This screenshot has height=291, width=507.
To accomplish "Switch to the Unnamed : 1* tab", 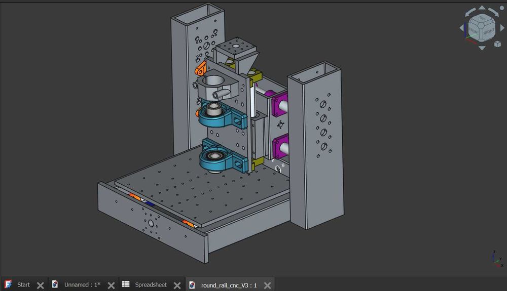I will (82, 284).
